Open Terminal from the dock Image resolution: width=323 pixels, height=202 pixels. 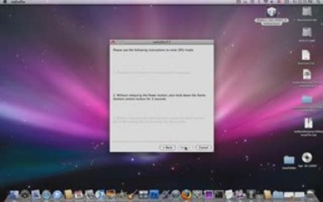coord(219,194)
